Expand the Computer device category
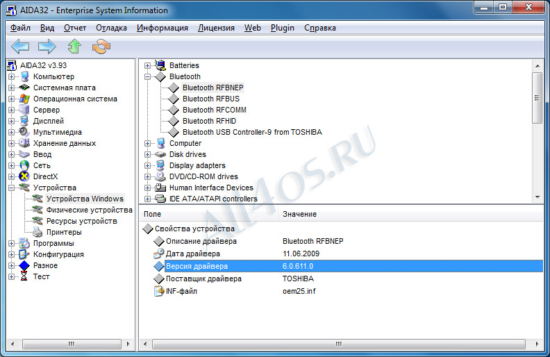Viewport: 550px width, 357px height. coord(148,143)
